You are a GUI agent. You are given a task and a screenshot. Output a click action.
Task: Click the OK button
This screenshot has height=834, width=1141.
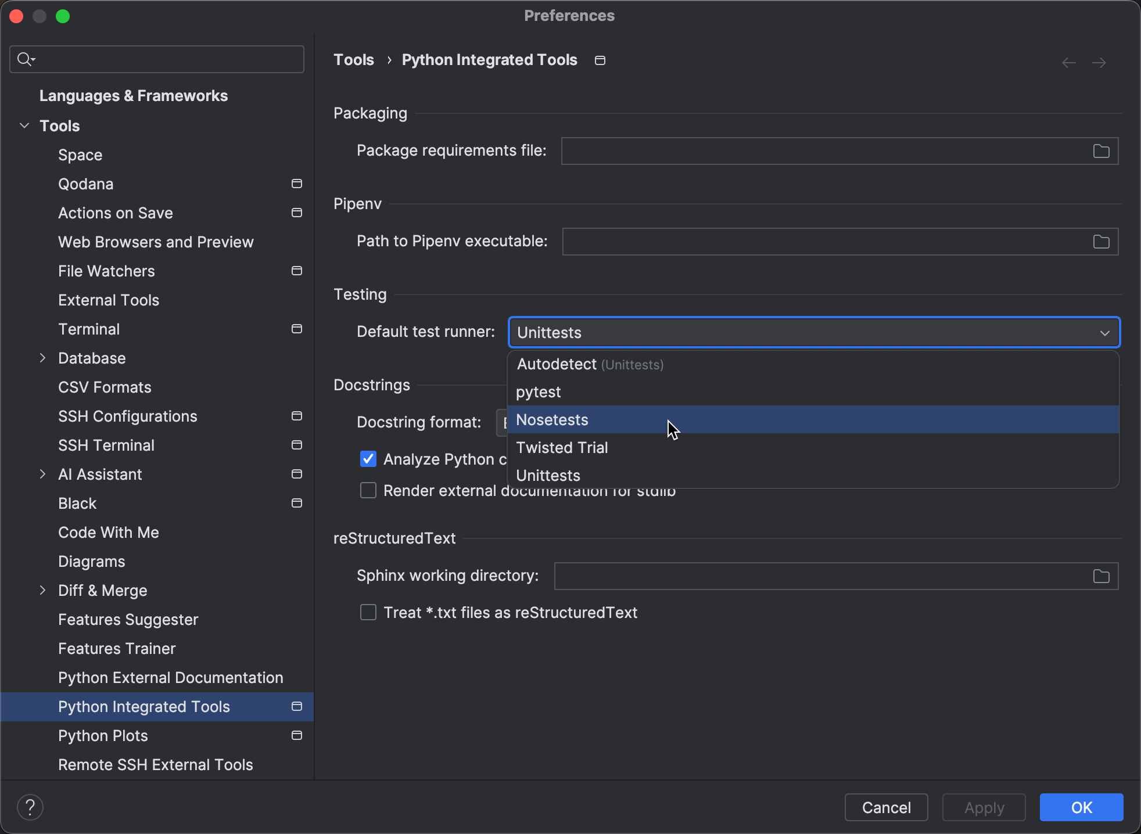(x=1081, y=807)
